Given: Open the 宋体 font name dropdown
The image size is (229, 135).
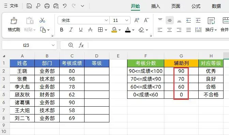Looking at the screenshot, I should tap(106, 20).
